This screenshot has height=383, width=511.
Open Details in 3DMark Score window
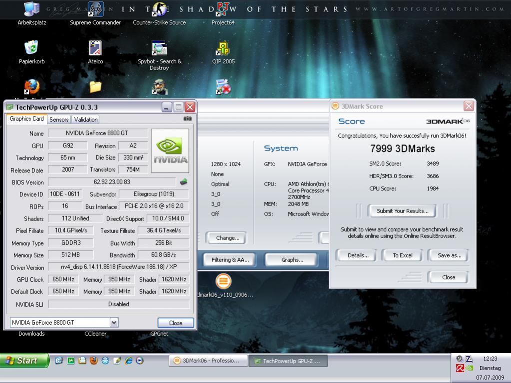[358, 255]
